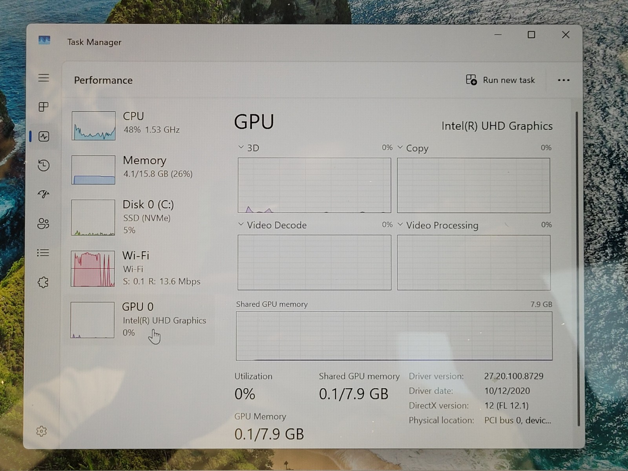Click the Copy engine graph
Image resolution: width=628 pixels, height=471 pixels.
click(474, 185)
